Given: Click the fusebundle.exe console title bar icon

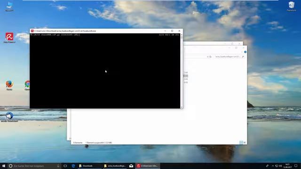Looking at the screenshot, I should (x=32, y=31).
